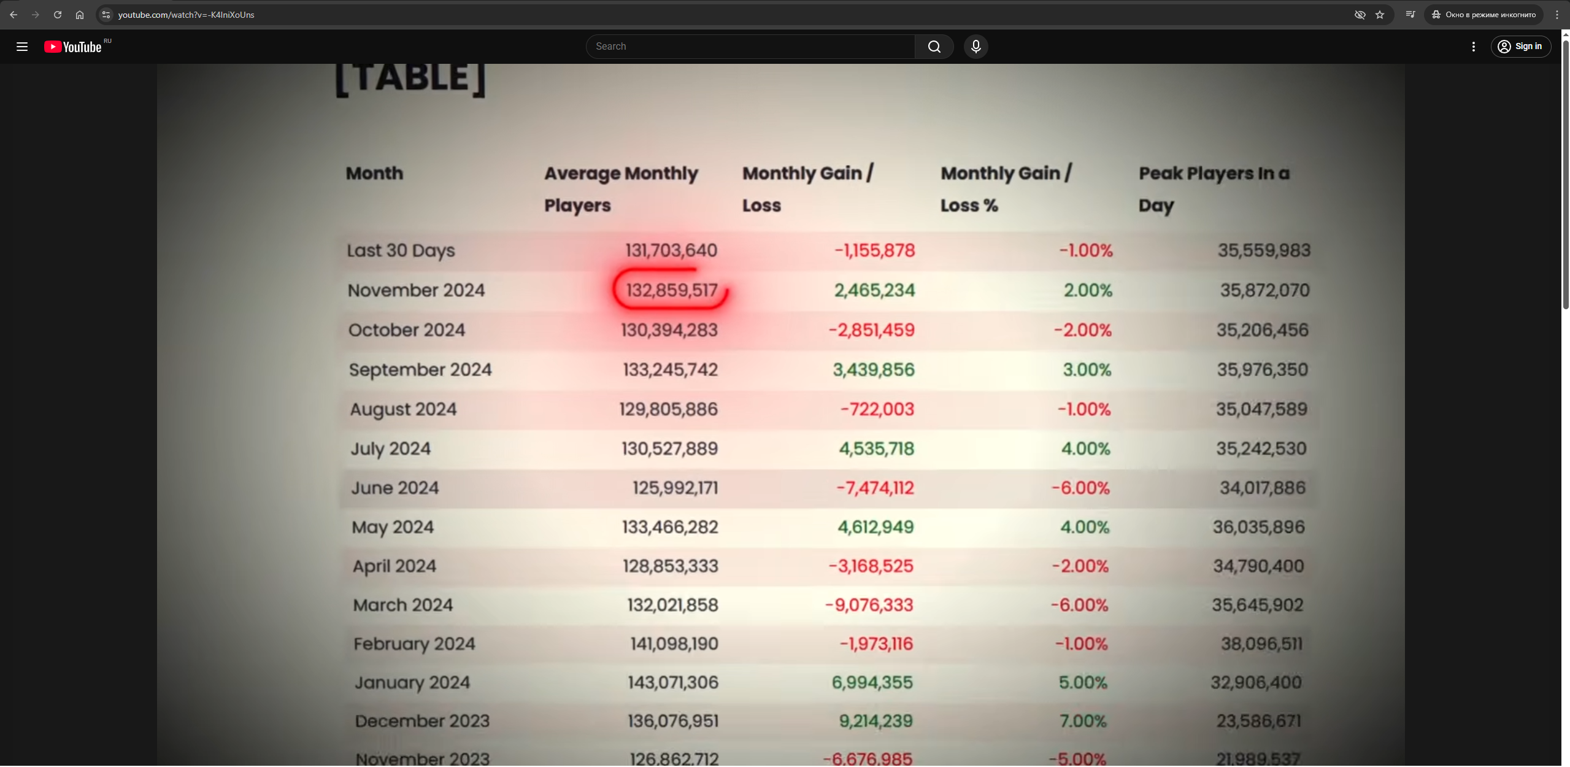The image size is (1570, 767).
Task: Toggle third-party cookie blocking eye icon
Action: click(x=1360, y=15)
